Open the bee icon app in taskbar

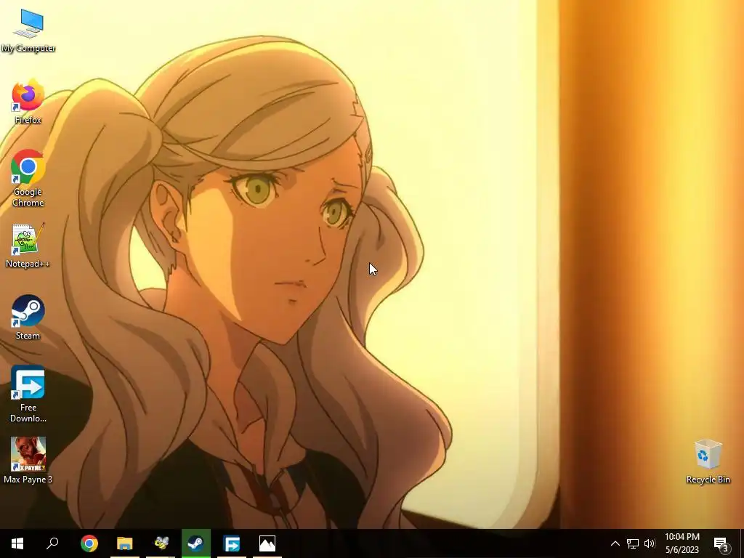pyautogui.click(x=161, y=543)
